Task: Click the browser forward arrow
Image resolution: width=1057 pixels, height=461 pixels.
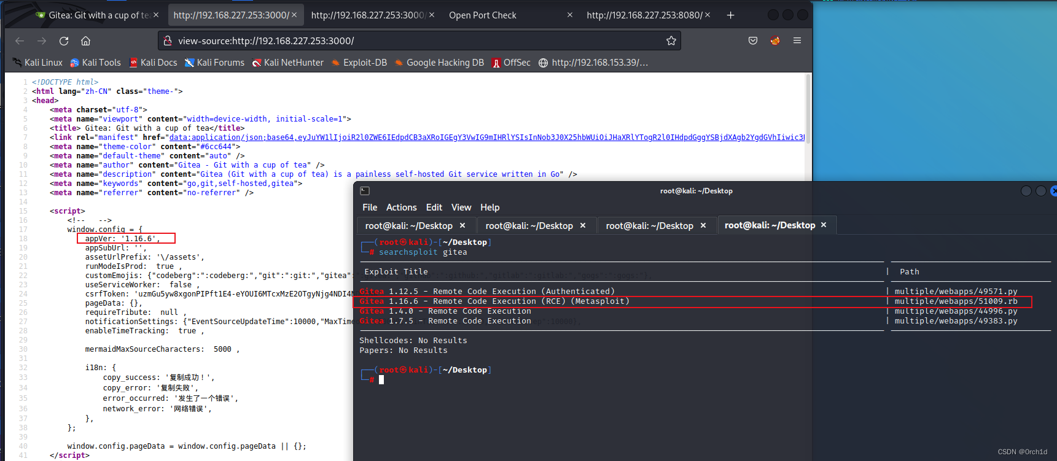Action: click(42, 41)
